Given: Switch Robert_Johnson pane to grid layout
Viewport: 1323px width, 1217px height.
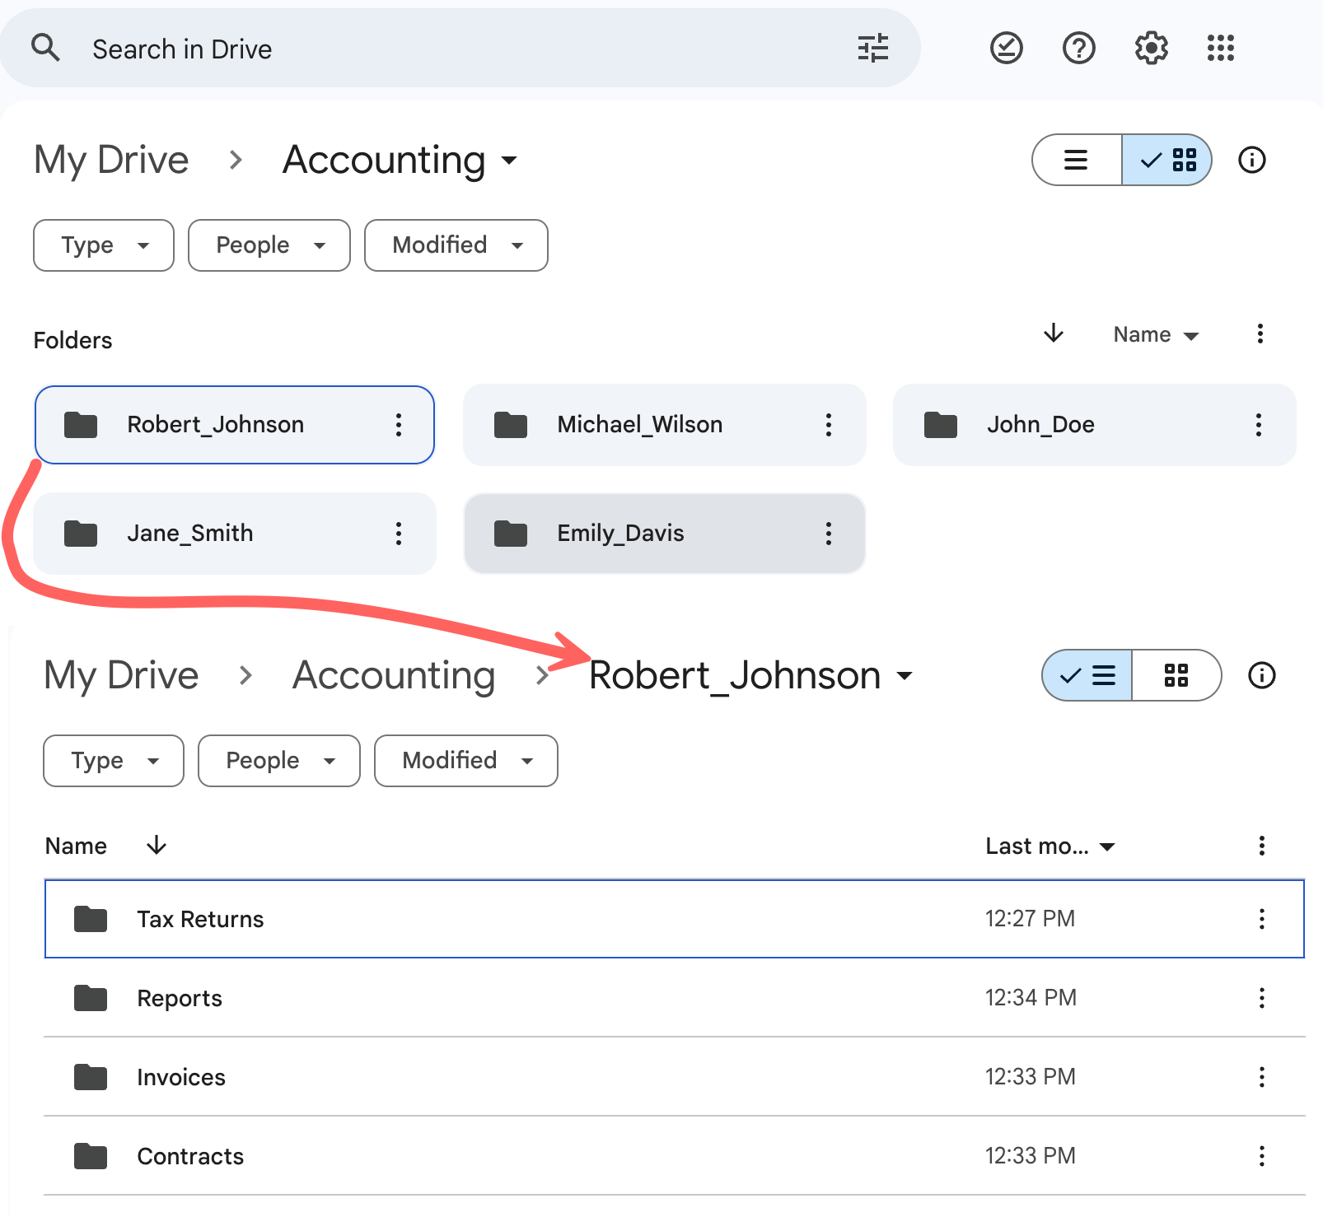Looking at the screenshot, I should (x=1176, y=676).
